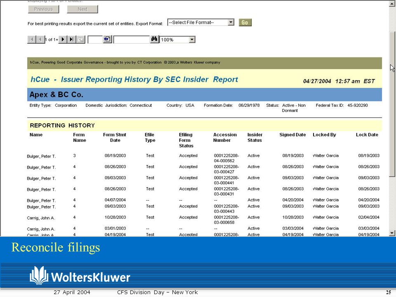
Task: Click the search text field
Action: click(x=132, y=40)
